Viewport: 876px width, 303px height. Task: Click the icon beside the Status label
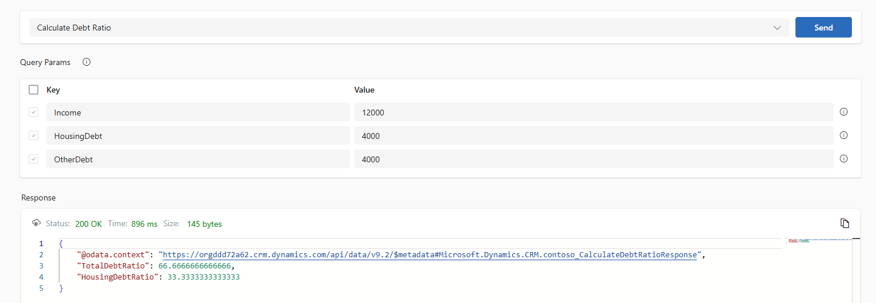(36, 223)
